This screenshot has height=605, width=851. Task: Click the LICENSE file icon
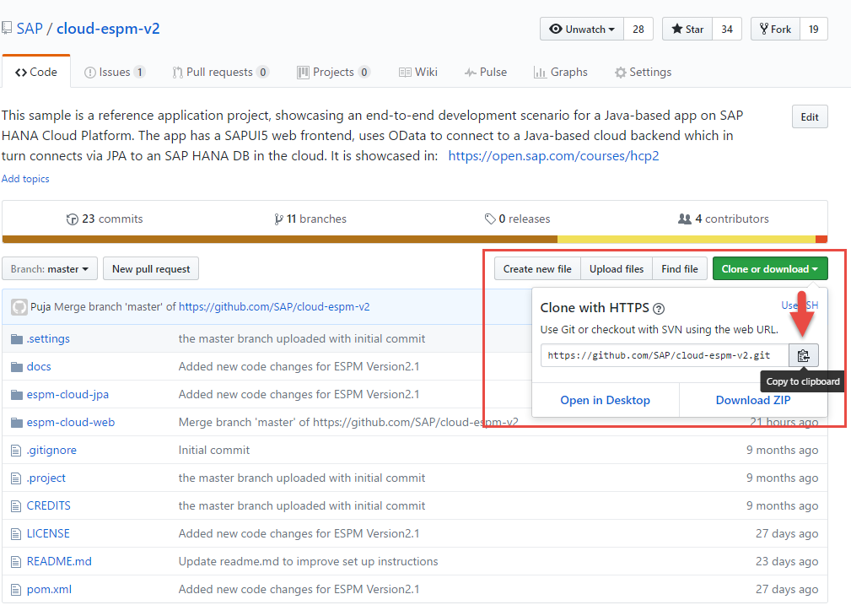tap(16, 534)
